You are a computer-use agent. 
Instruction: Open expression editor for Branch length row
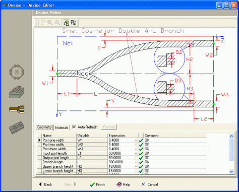136,162
